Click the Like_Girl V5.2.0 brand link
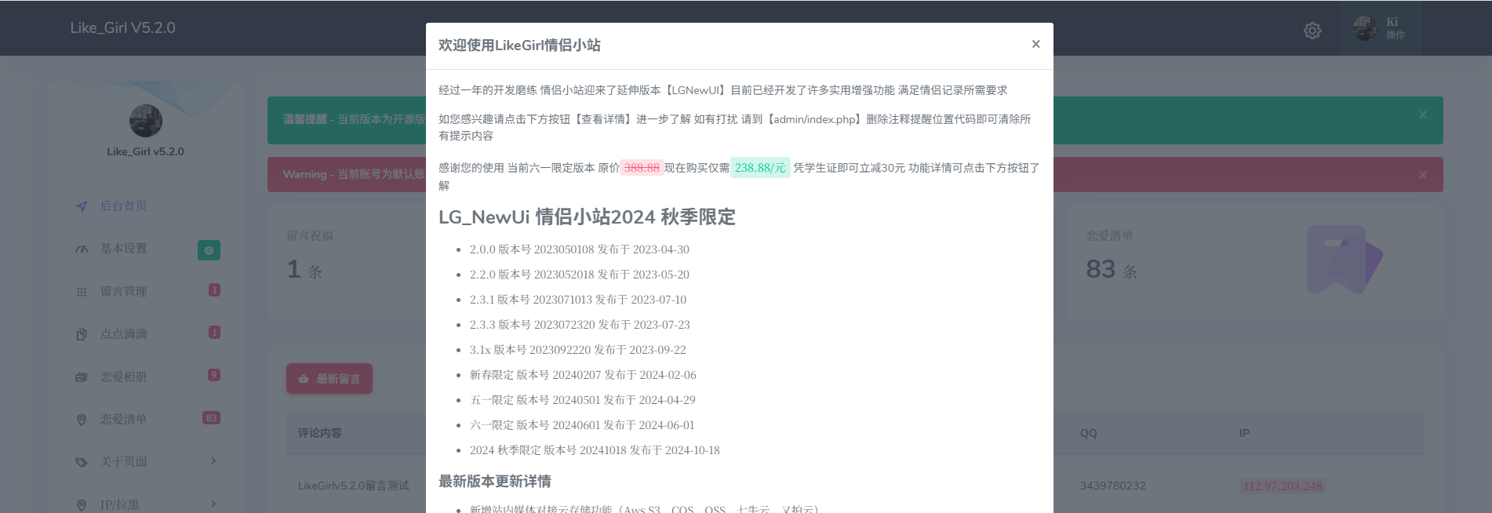This screenshot has width=1492, height=513. tap(123, 28)
